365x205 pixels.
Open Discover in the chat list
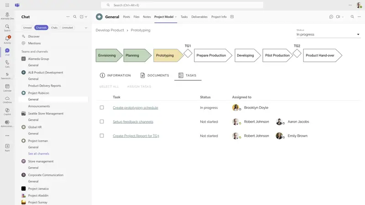click(34, 36)
